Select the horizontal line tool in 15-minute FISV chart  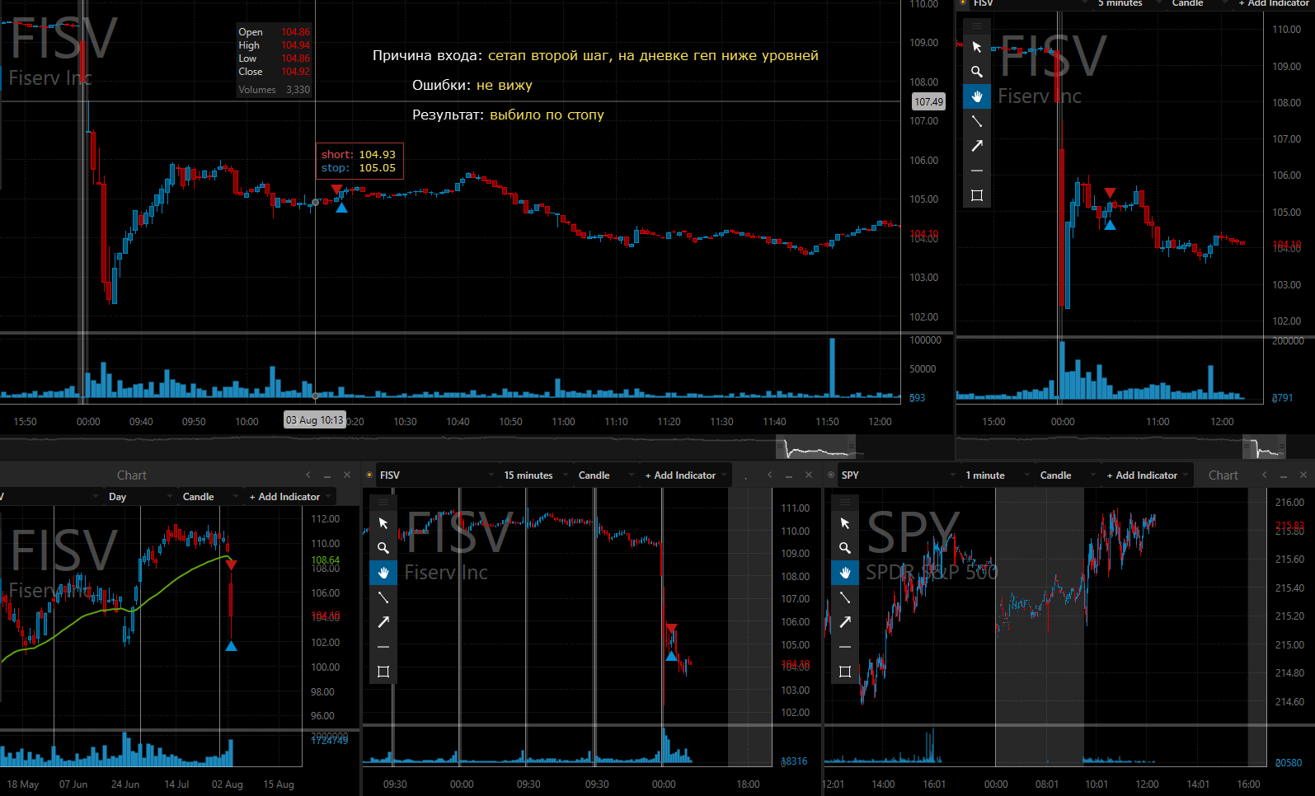point(383,647)
